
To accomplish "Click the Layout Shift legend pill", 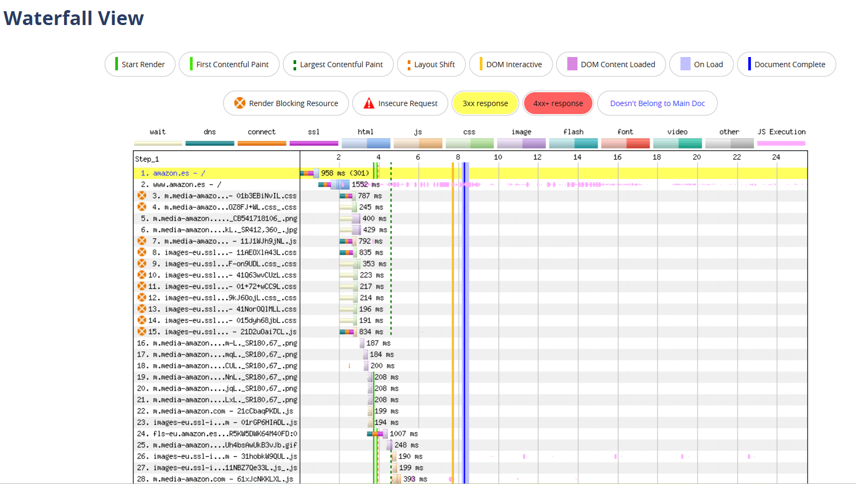I will (x=431, y=64).
